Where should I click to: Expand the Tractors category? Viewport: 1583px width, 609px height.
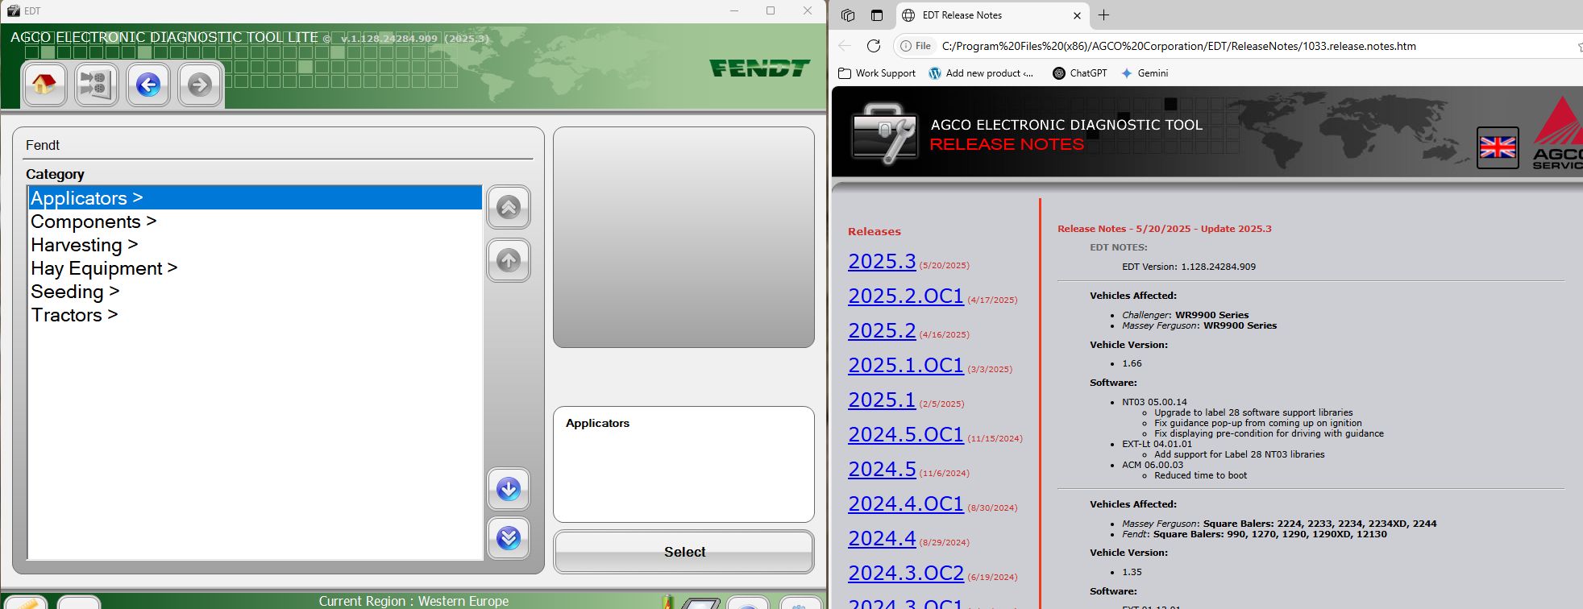(255, 315)
